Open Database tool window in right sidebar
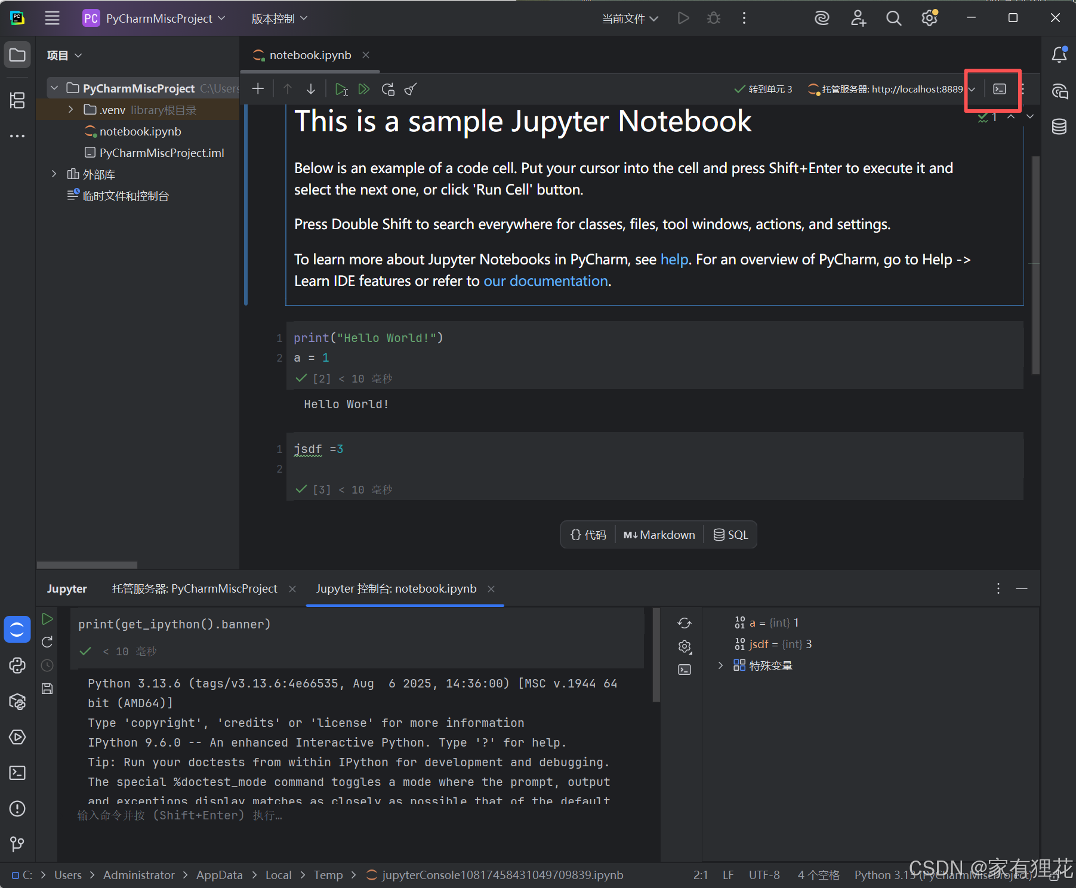1076x888 pixels. tap(1059, 127)
